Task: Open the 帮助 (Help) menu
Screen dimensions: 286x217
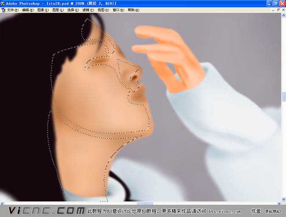Action: (x=133, y=10)
